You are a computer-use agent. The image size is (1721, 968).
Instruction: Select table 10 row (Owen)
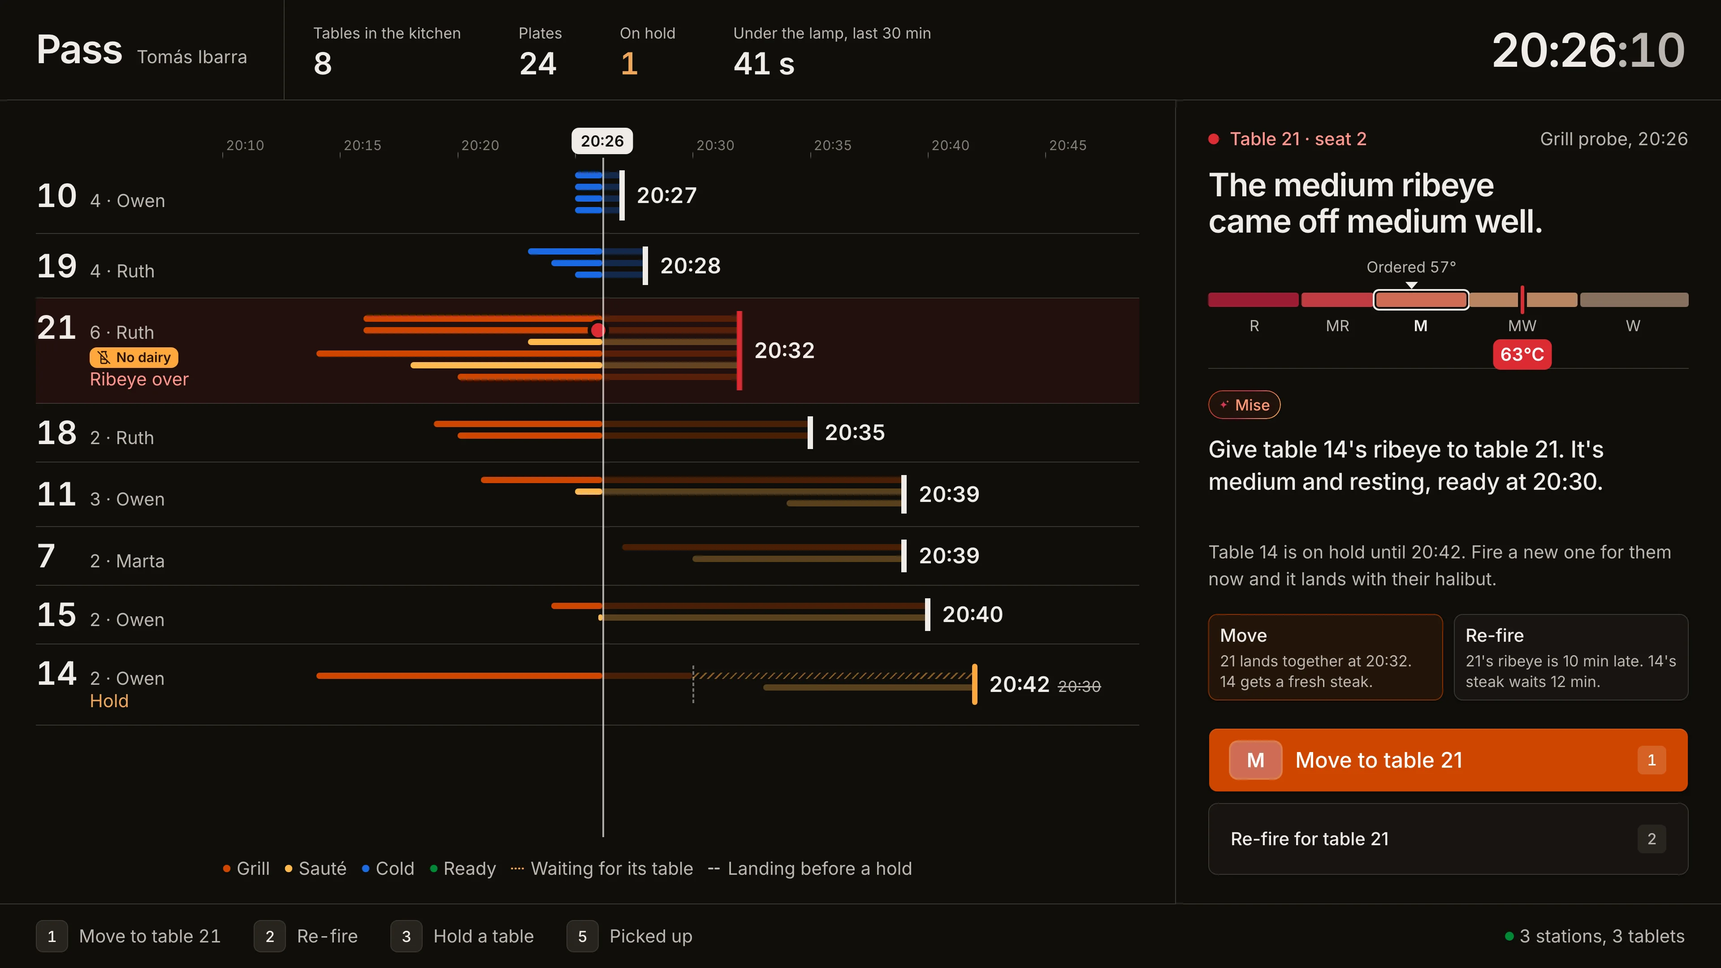tap(587, 196)
